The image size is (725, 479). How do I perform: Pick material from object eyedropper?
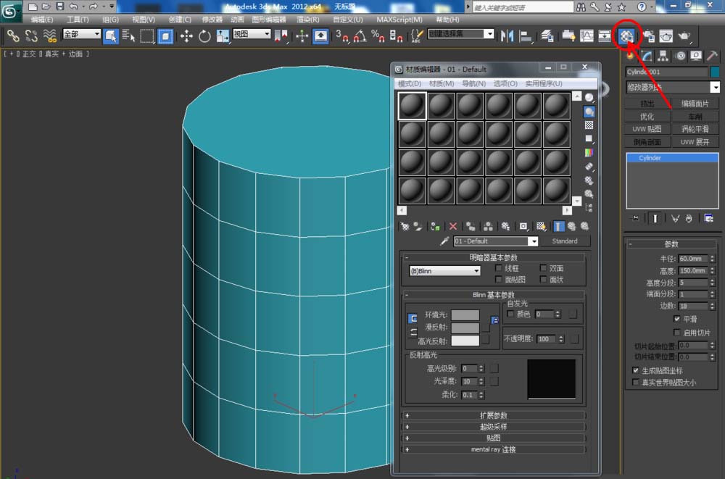pos(444,241)
